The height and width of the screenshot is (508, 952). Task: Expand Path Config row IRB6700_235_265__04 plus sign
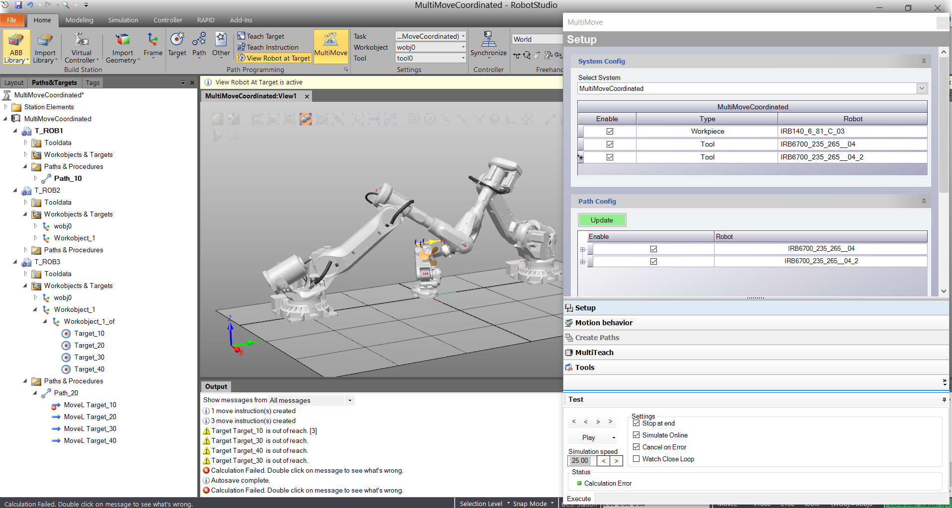tap(583, 249)
